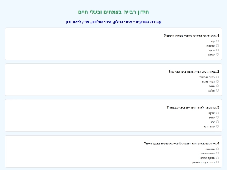Select the השרצת דגים radio button

217,153
